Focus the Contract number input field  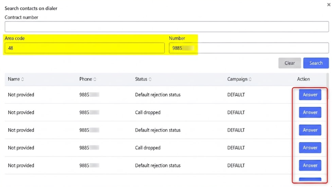coord(167,27)
